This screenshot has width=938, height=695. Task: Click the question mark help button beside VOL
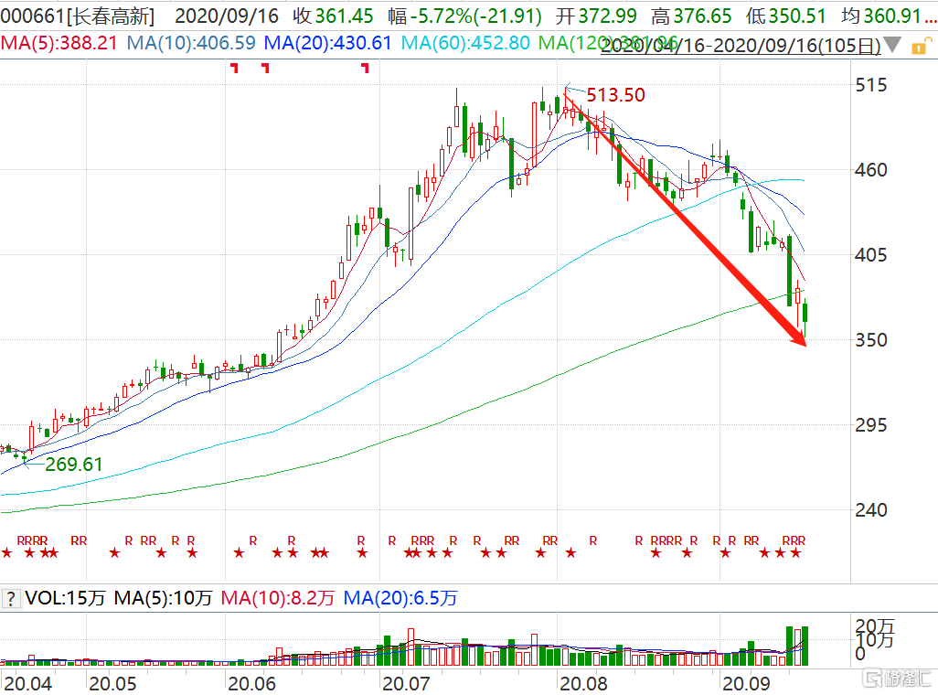pyautogui.click(x=11, y=599)
